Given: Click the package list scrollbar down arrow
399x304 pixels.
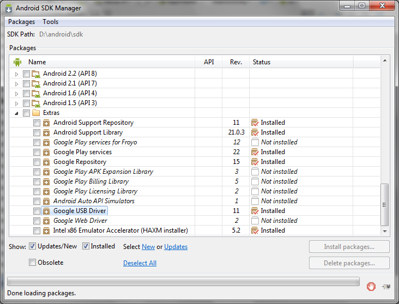Looking at the screenshot, I should click(385, 231).
